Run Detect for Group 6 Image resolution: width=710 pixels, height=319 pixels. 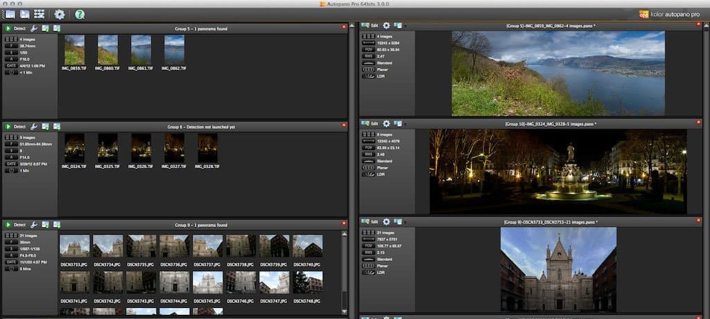tap(15, 127)
